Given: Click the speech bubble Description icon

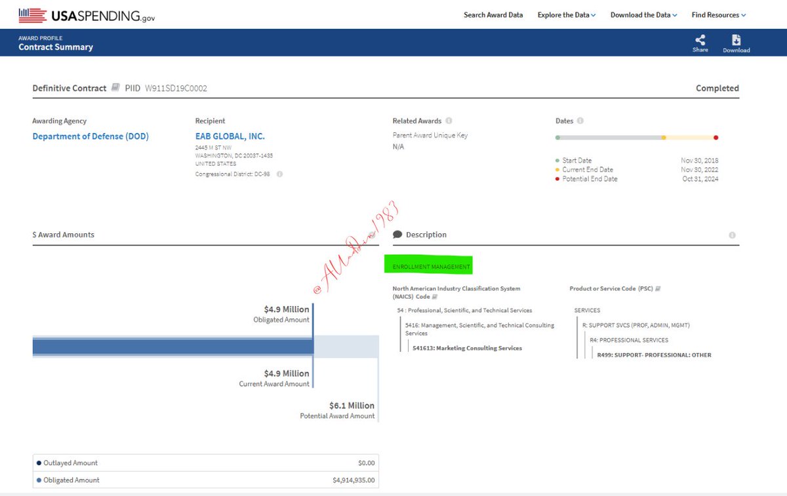Looking at the screenshot, I should (397, 235).
